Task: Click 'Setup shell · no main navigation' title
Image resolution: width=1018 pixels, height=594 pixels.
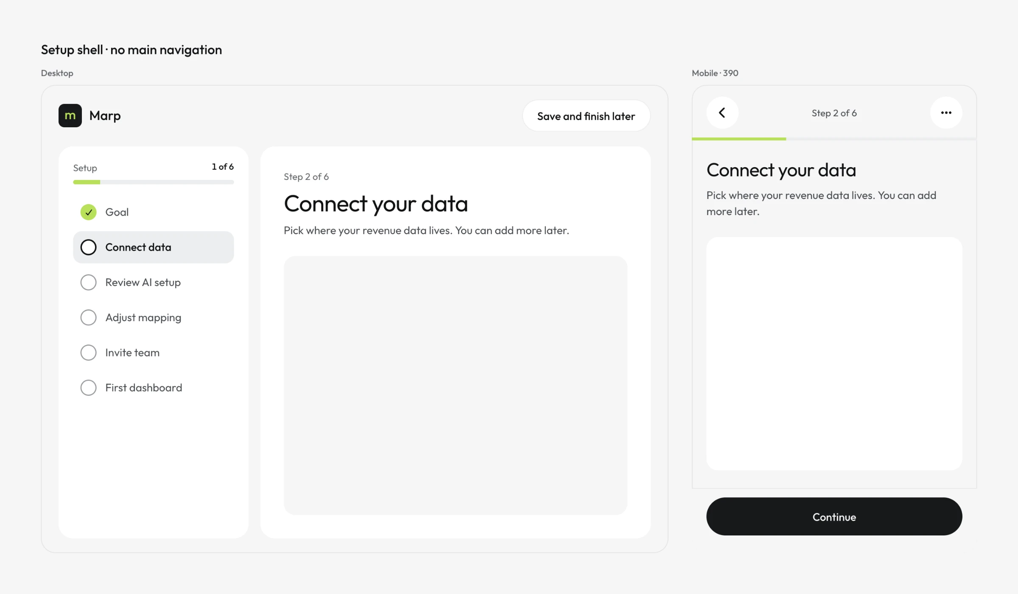Action: pos(131,50)
